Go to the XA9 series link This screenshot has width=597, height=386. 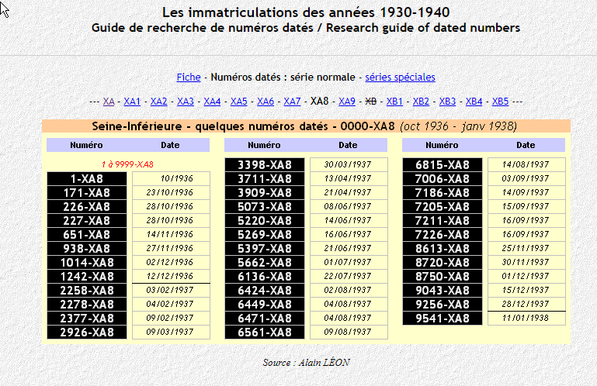[x=347, y=102]
